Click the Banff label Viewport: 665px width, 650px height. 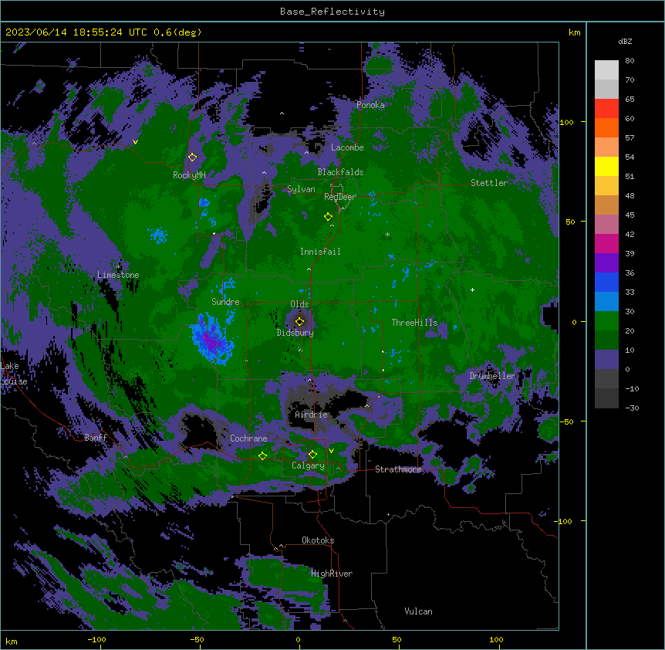96,438
